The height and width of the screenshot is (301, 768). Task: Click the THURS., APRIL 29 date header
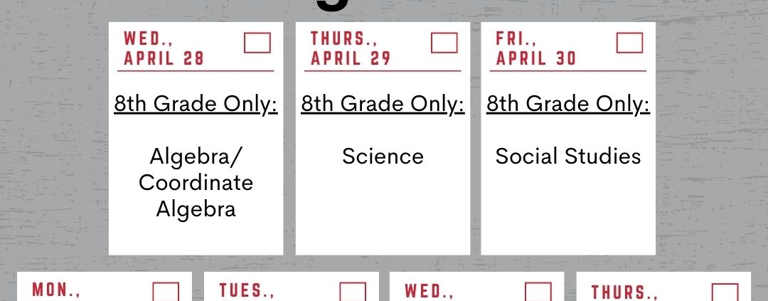pyautogui.click(x=351, y=48)
